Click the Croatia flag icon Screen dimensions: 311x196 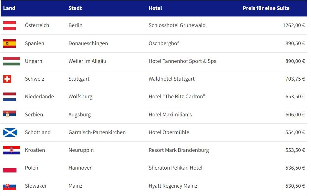click(x=11, y=150)
